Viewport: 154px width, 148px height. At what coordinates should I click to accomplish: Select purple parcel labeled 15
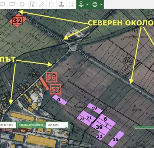116,139
